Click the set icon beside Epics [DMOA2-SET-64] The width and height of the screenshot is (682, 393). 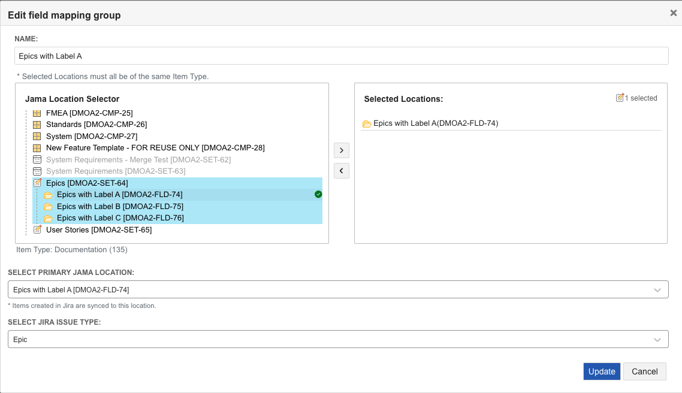(38, 183)
